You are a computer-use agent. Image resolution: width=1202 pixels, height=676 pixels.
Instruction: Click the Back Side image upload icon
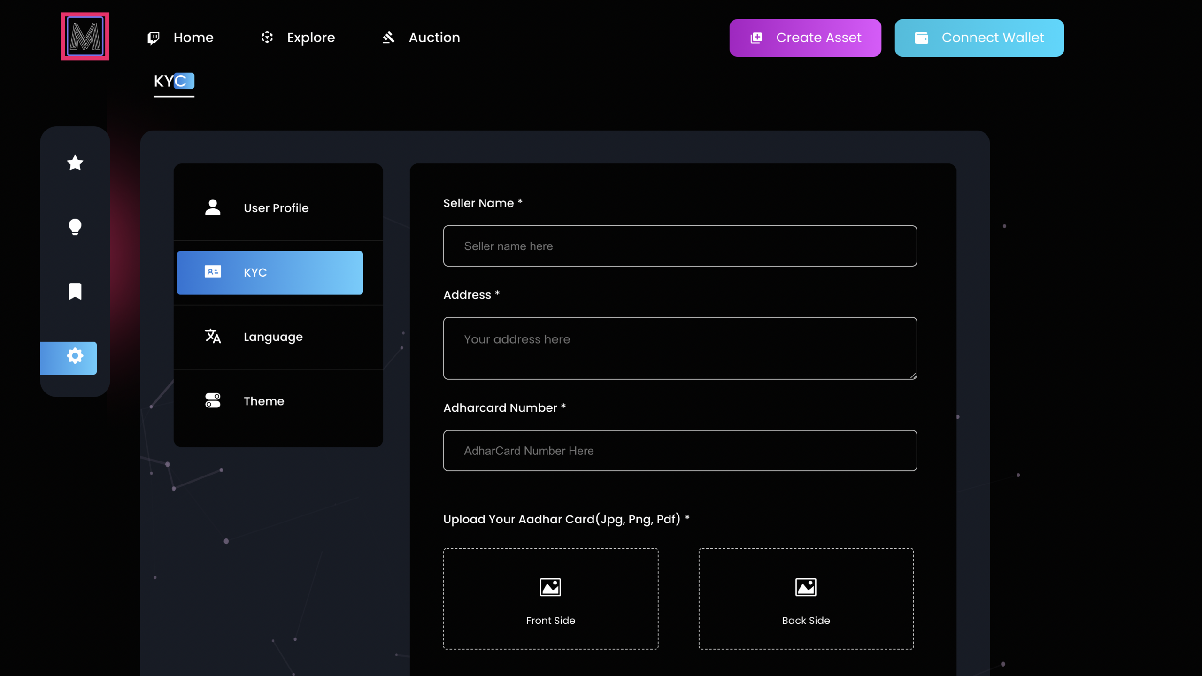pos(806,587)
